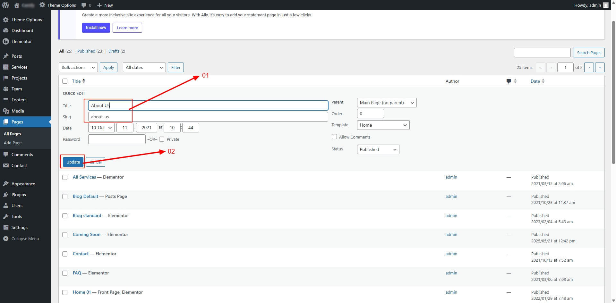Open the Appearance menu in sidebar
This screenshot has width=616, height=303.
[x=23, y=184]
